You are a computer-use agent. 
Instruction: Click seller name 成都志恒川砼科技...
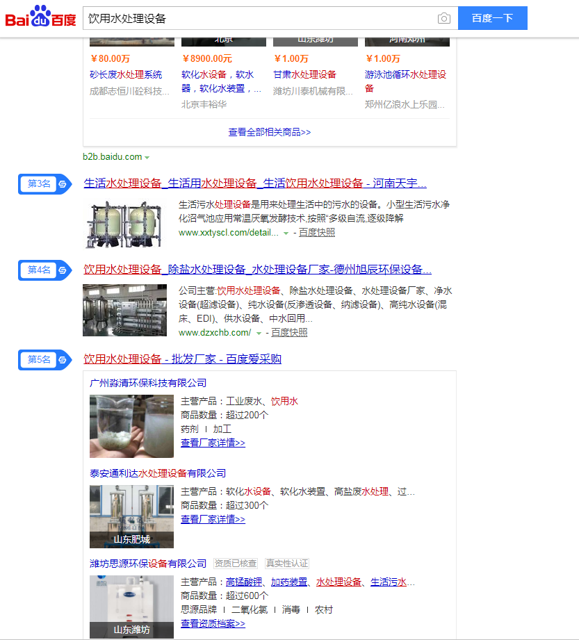(x=129, y=92)
